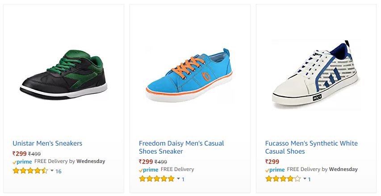Click the Prime badge under Fucasso shoes
The height and width of the screenshot is (196, 381).
(x=275, y=170)
